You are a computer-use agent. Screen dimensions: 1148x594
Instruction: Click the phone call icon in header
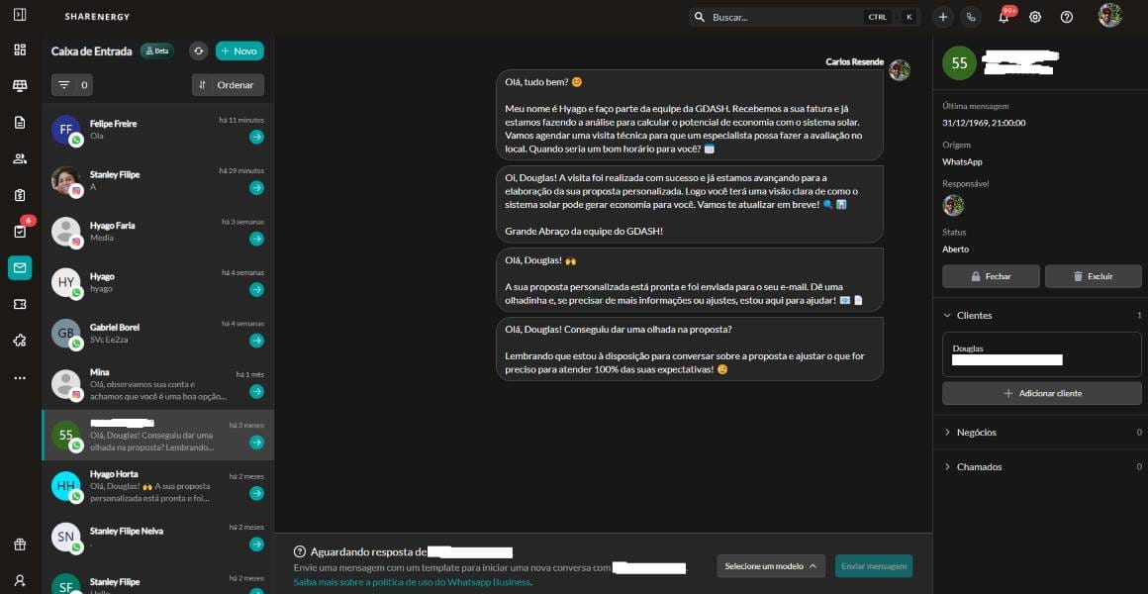pos(971,17)
